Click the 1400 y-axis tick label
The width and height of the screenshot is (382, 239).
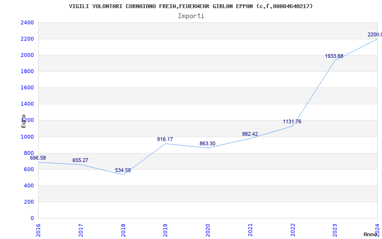click(27, 104)
